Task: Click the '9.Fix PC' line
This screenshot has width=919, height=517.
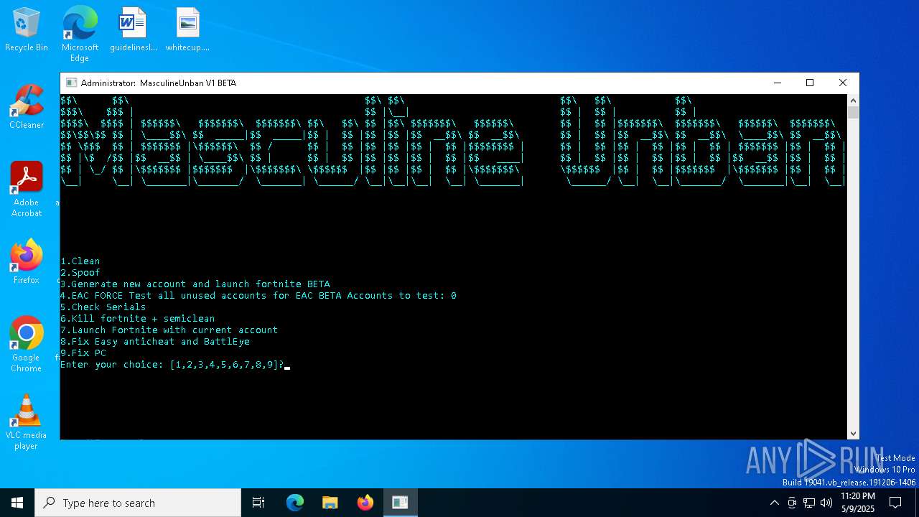Action: click(x=83, y=353)
